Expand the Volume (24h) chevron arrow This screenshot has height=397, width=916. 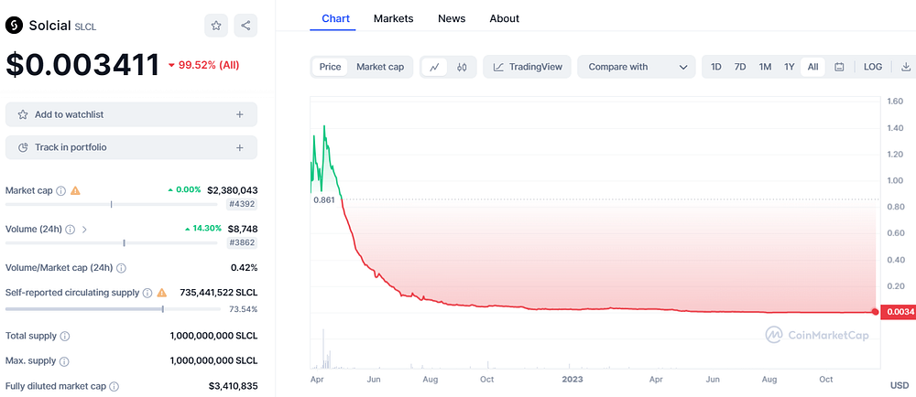[84, 230]
